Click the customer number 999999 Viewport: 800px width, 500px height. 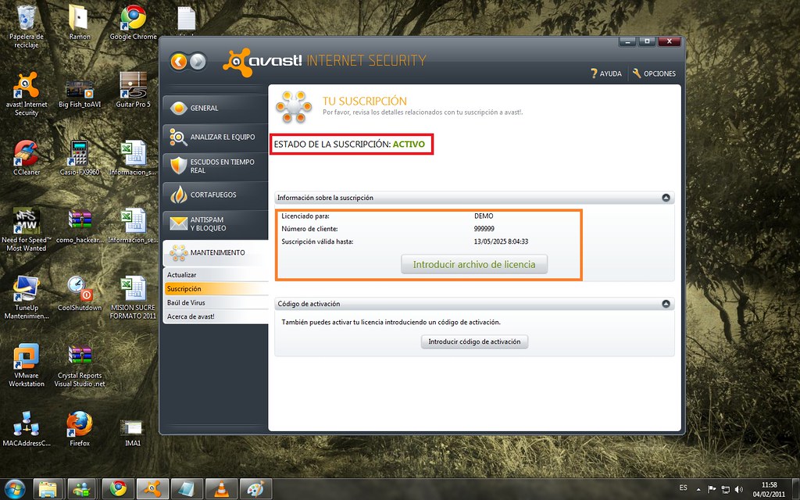coord(484,229)
